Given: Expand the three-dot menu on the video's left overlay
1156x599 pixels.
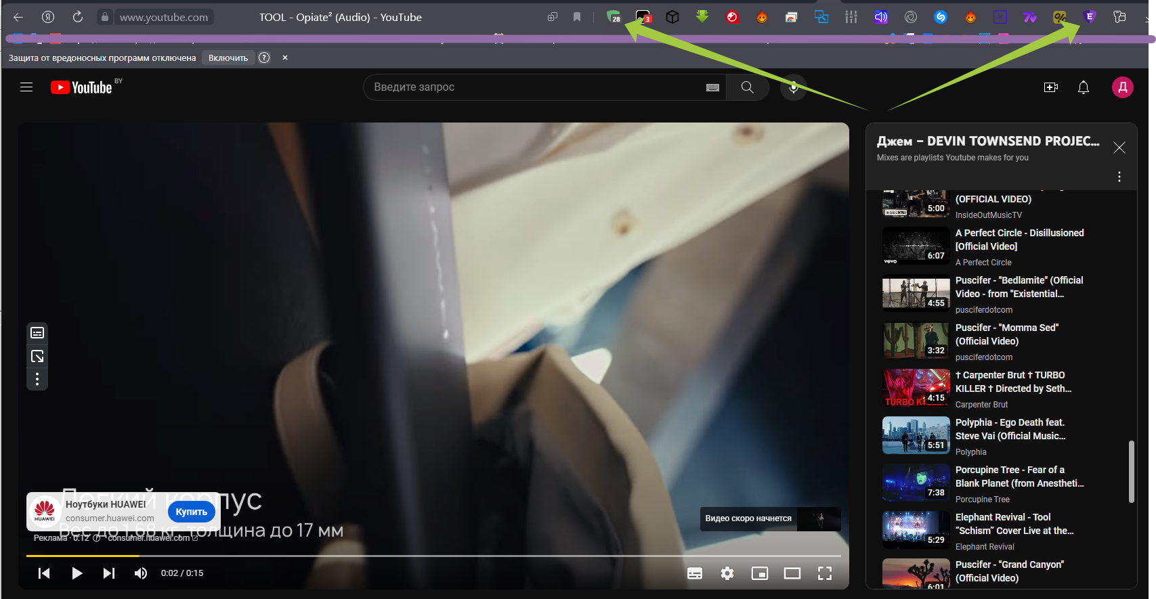Looking at the screenshot, I should 37,379.
